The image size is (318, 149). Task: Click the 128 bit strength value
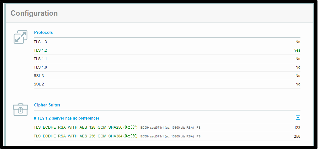[x=297, y=128]
